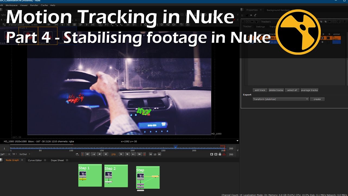Click the flipbook render icon right of the timeline
Viewport: 348px width, 196px height.
212,154
